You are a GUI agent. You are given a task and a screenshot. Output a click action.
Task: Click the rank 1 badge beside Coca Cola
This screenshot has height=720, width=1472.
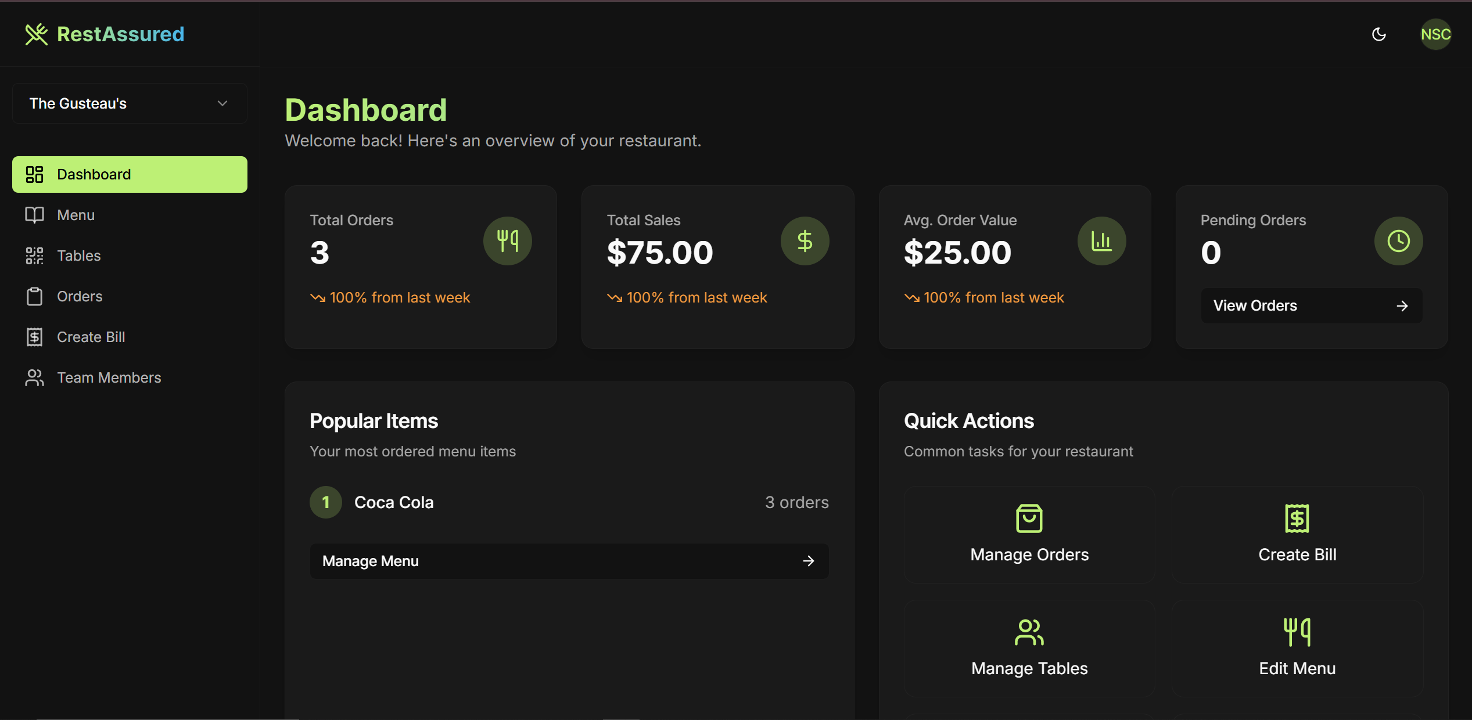[326, 502]
